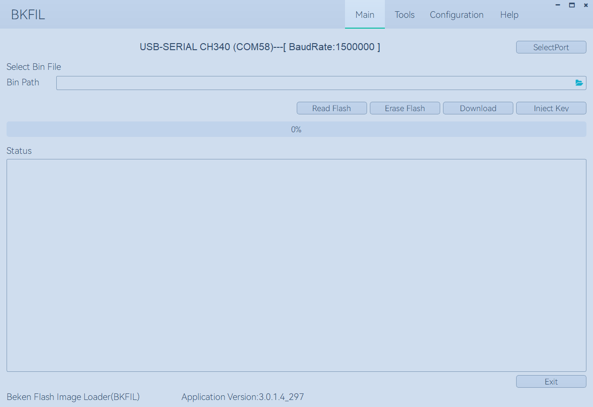Screen dimensions: 593x407
Task: Click the Read Flash button
Action: tap(331, 108)
